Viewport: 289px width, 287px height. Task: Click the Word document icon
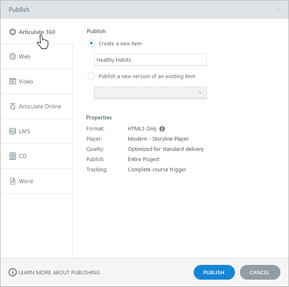pos(13,181)
